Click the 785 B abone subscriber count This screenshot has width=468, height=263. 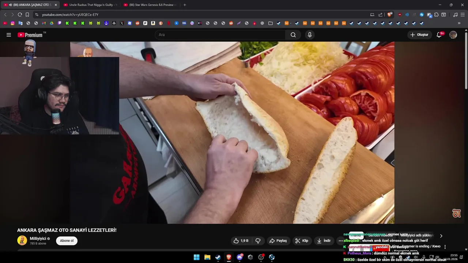38,244
